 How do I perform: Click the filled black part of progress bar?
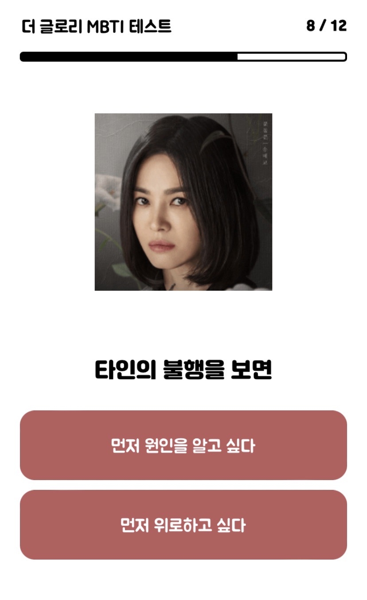[x=129, y=57]
